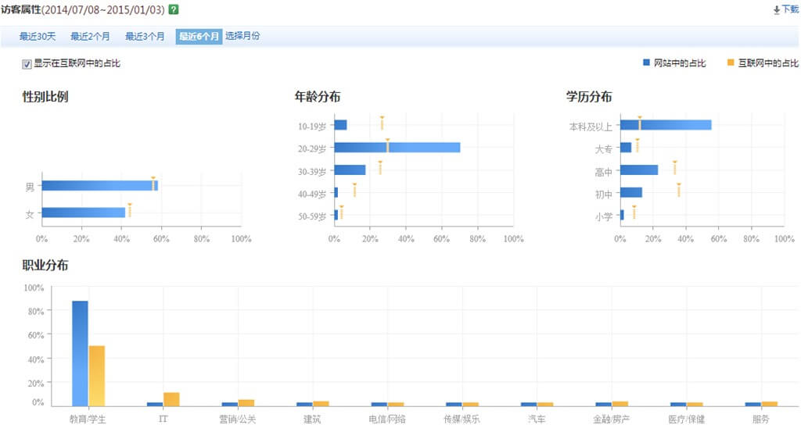Select the 最近2个月 tab
The width and height of the screenshot is (801, 432).
(90, 36)
